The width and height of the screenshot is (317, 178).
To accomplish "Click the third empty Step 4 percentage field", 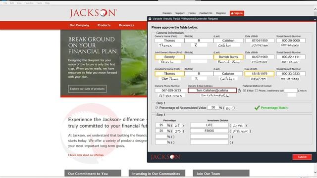I will [161, 136].
